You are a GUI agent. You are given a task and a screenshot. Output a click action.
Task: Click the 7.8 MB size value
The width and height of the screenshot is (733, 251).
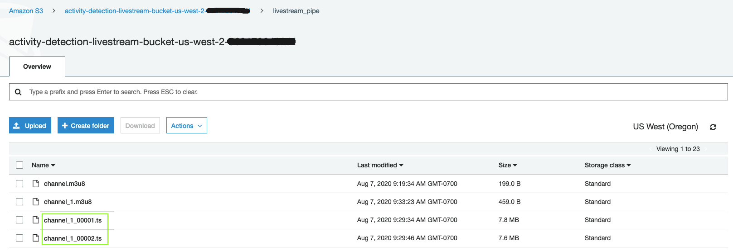coord(509,220)
